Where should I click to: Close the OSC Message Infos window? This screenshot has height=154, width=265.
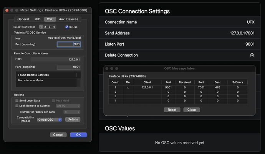192,110
